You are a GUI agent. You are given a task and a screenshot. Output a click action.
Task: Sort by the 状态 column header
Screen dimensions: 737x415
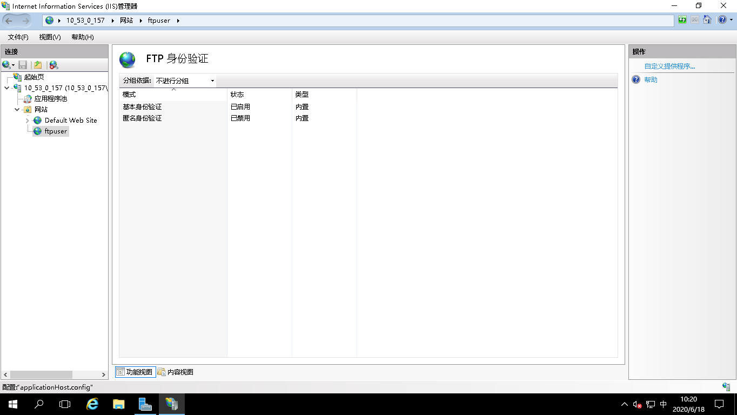259,95
